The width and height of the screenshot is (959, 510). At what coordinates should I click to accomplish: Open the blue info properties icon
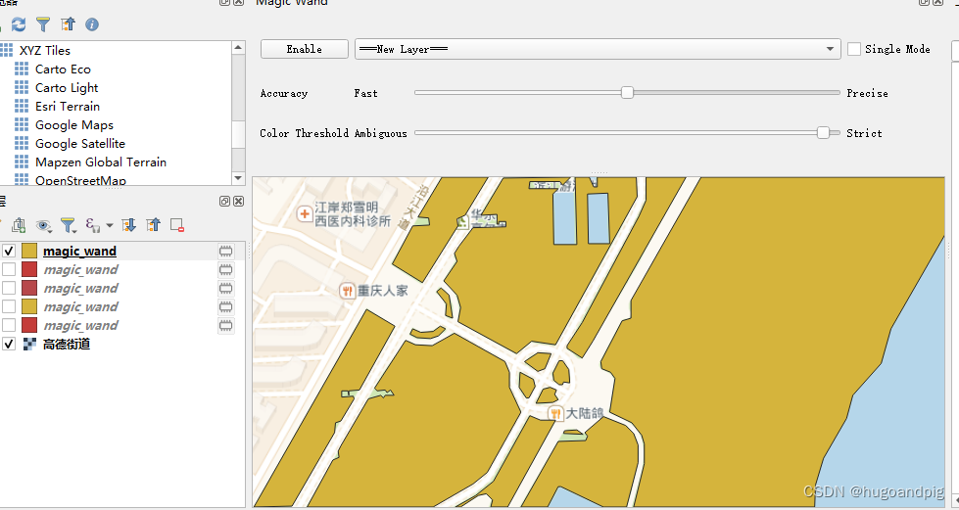92,24
